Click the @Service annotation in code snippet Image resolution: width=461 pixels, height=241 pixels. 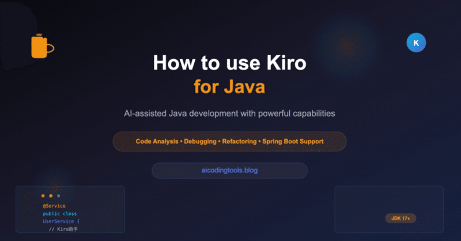click(54, 206)
